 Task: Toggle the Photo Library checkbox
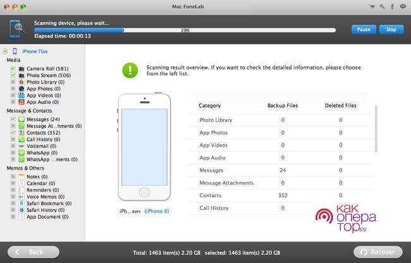click(13, 82)
